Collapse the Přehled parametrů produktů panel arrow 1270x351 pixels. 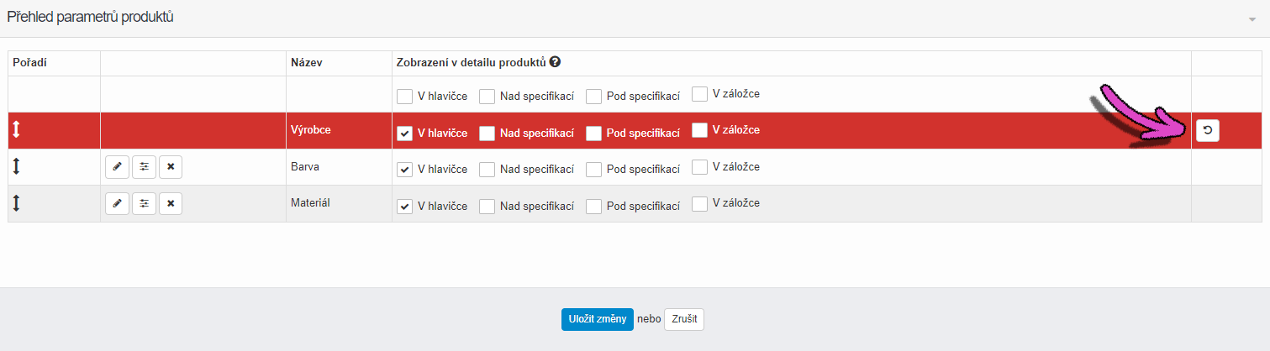point(1252,18)
